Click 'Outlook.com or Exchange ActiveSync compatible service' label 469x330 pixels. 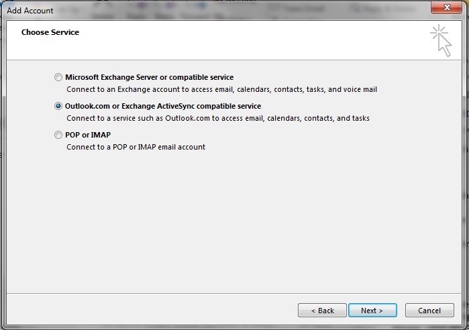(163, 106)
